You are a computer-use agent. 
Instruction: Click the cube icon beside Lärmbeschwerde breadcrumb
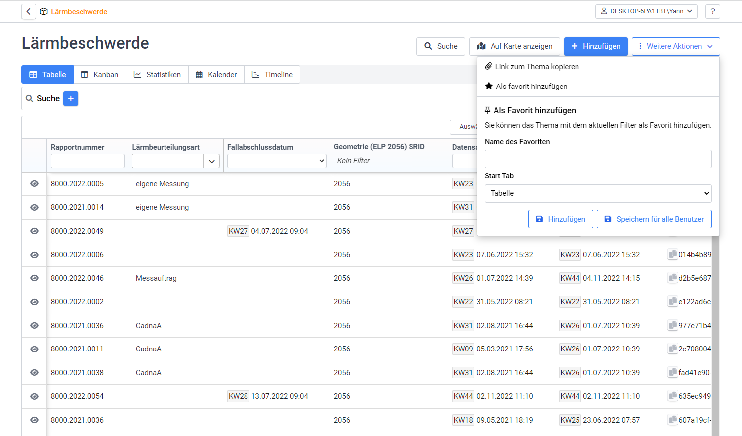(44, 12)
